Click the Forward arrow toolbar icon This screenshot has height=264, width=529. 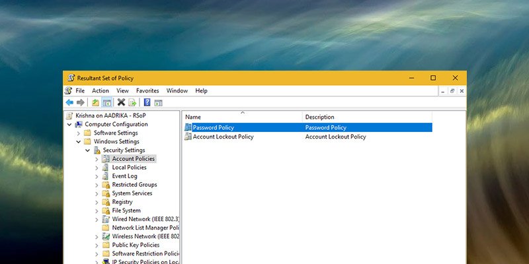click(x=80, y=102)
